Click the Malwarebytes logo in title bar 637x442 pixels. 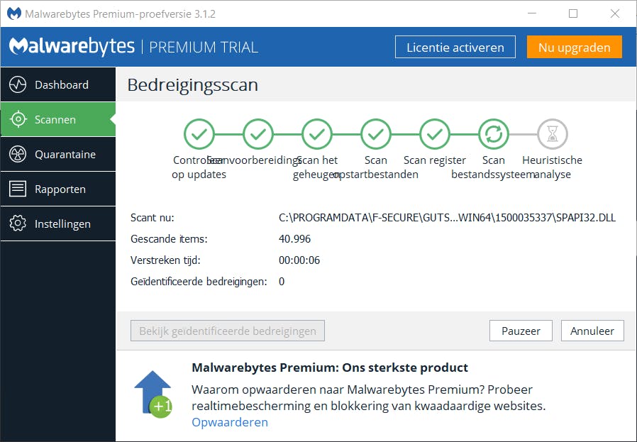pos(13,13)
